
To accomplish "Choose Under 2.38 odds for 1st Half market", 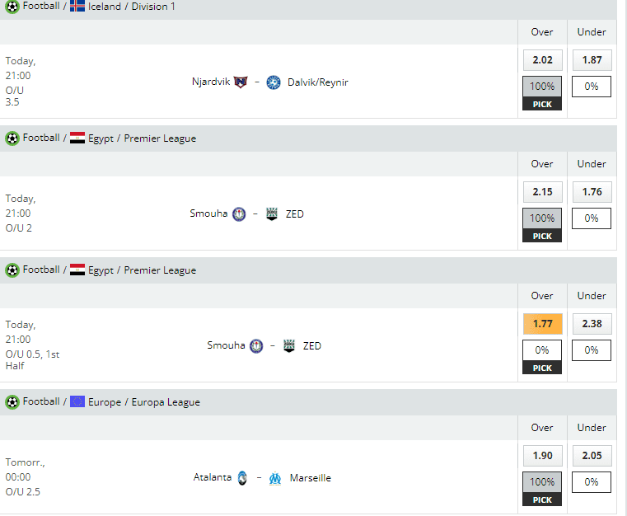I will pyautogui.click(x=592, y=324).
